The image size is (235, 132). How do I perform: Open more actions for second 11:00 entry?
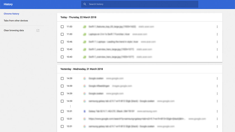point(217,34)
